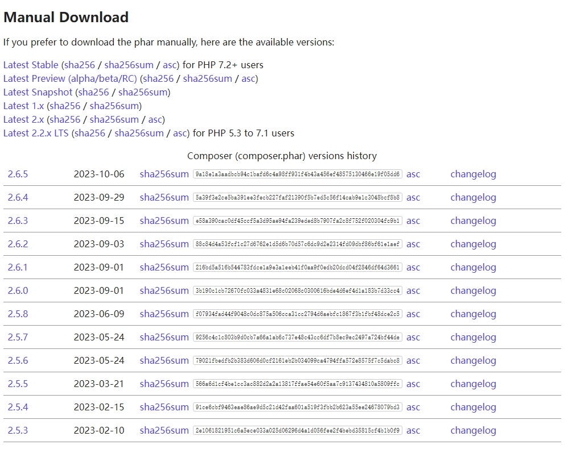572x449 pixels.
Task: Open asc link for version 2.6.3
Action: click(x=413, y=221)
